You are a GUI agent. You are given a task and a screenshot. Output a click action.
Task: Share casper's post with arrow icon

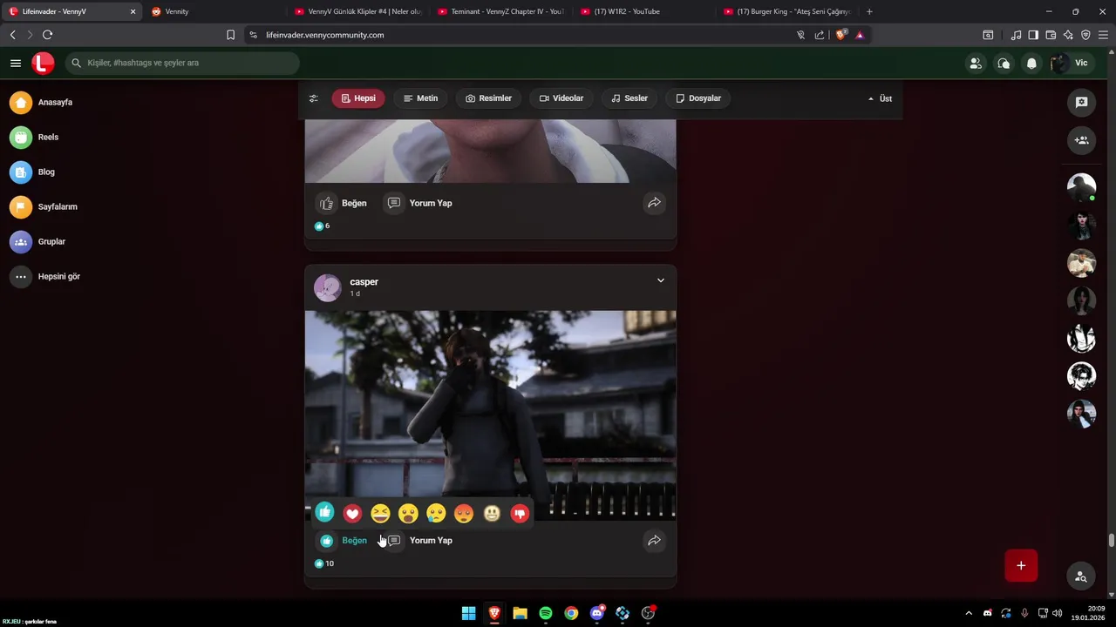654,541
